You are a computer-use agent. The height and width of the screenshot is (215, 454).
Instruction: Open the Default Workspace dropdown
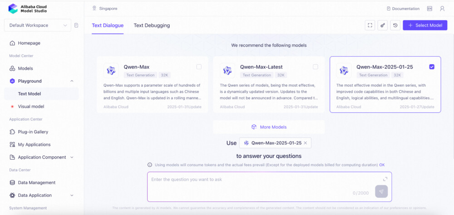pyautogui.click(x=37, y=25)
